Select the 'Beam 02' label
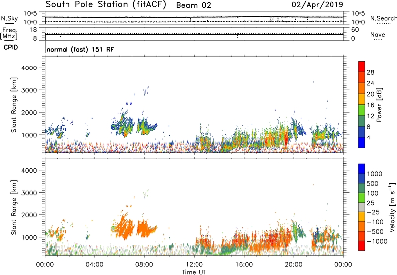 194,5
